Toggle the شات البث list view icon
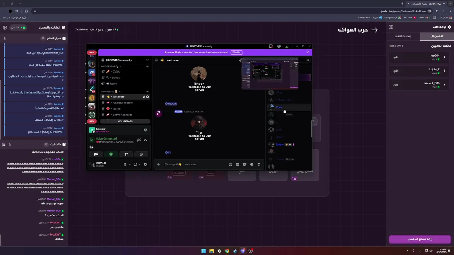 click(x=4, y=144)
